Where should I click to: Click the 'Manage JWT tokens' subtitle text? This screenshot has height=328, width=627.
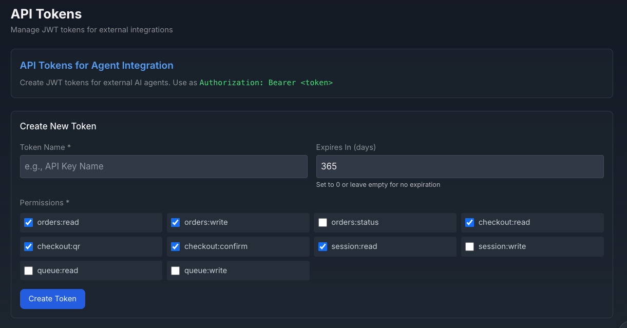(x=92, y=30)
